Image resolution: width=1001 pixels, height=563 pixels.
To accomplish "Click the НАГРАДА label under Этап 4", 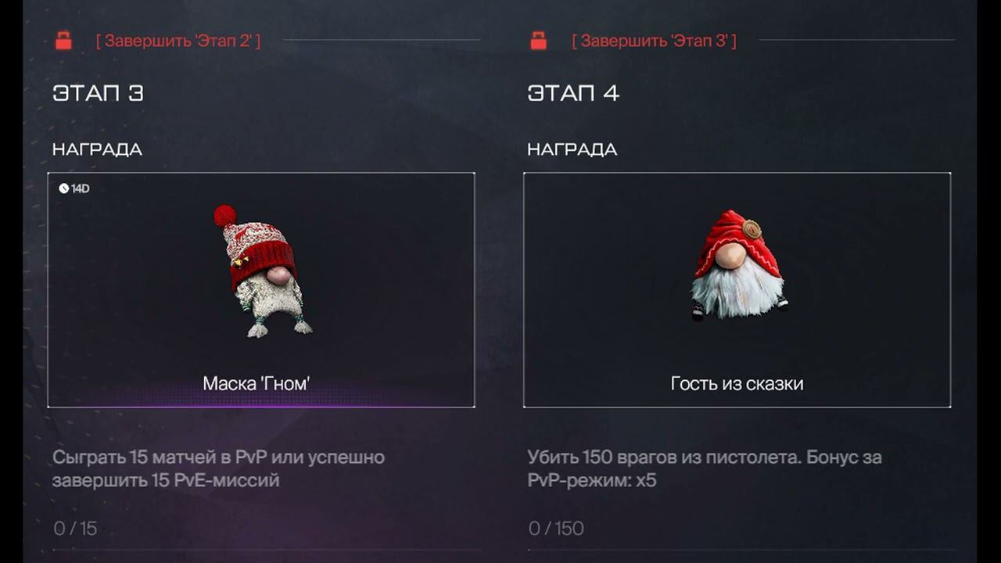I will [572, 149].
